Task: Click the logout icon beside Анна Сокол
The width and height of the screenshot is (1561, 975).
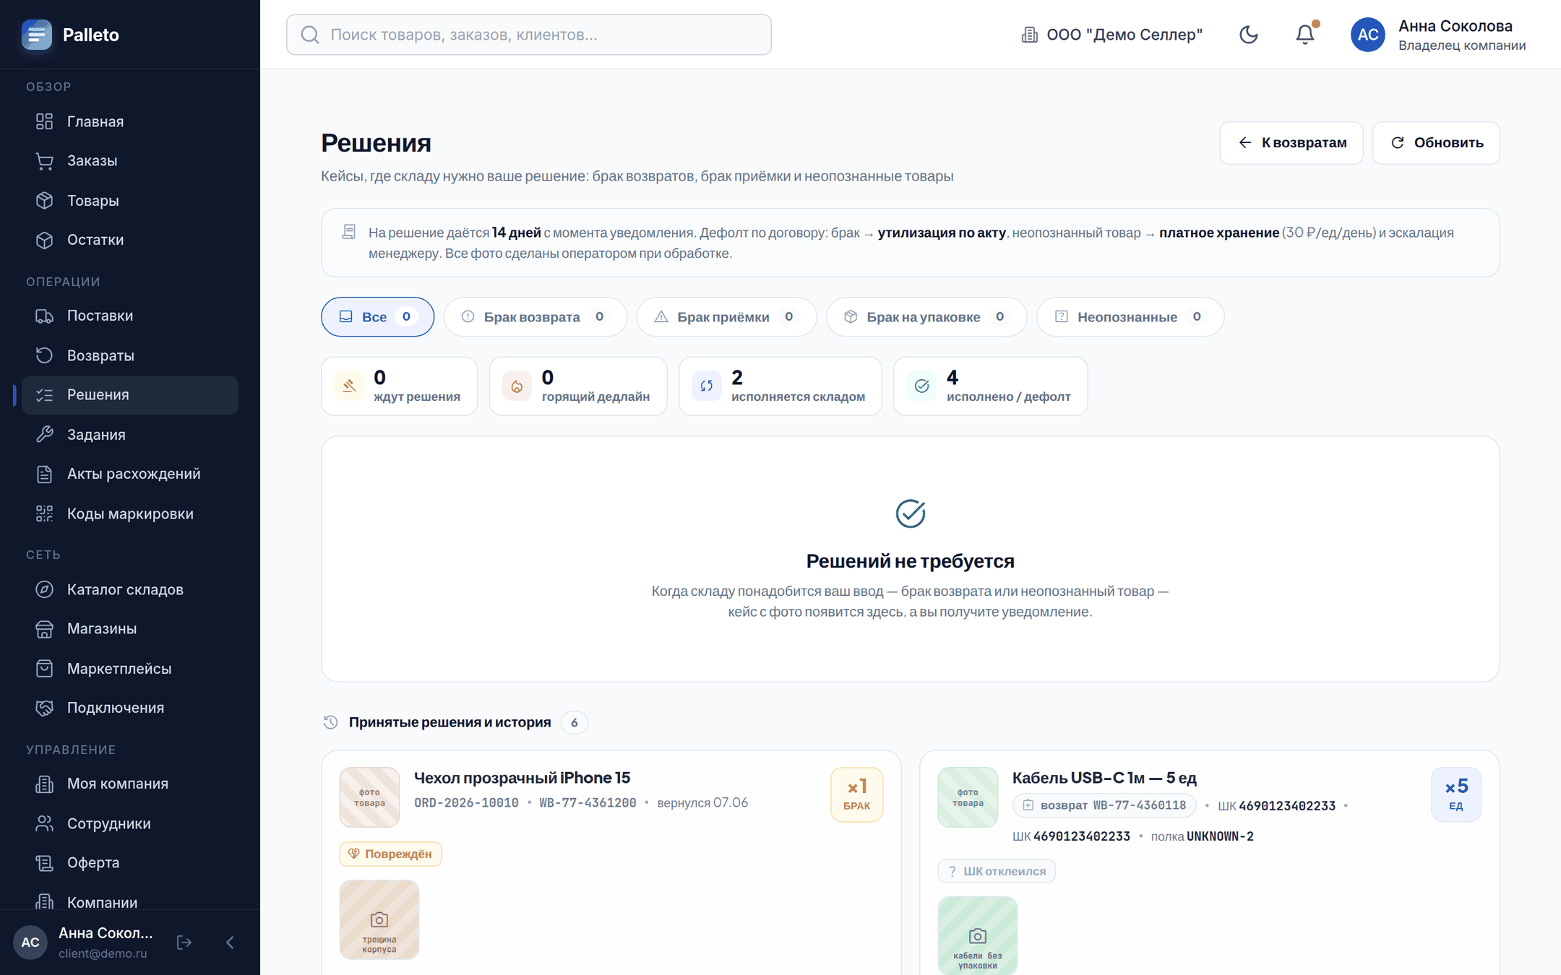Action: click(x=184, y=942)
